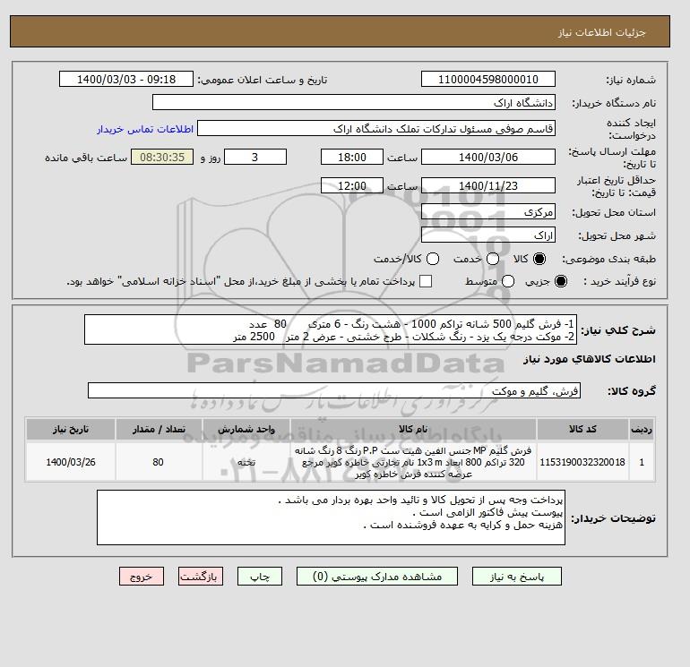690x667 pixels.
Task: Click the شرح کلی نیاز description box
Action: click(331, 329)
